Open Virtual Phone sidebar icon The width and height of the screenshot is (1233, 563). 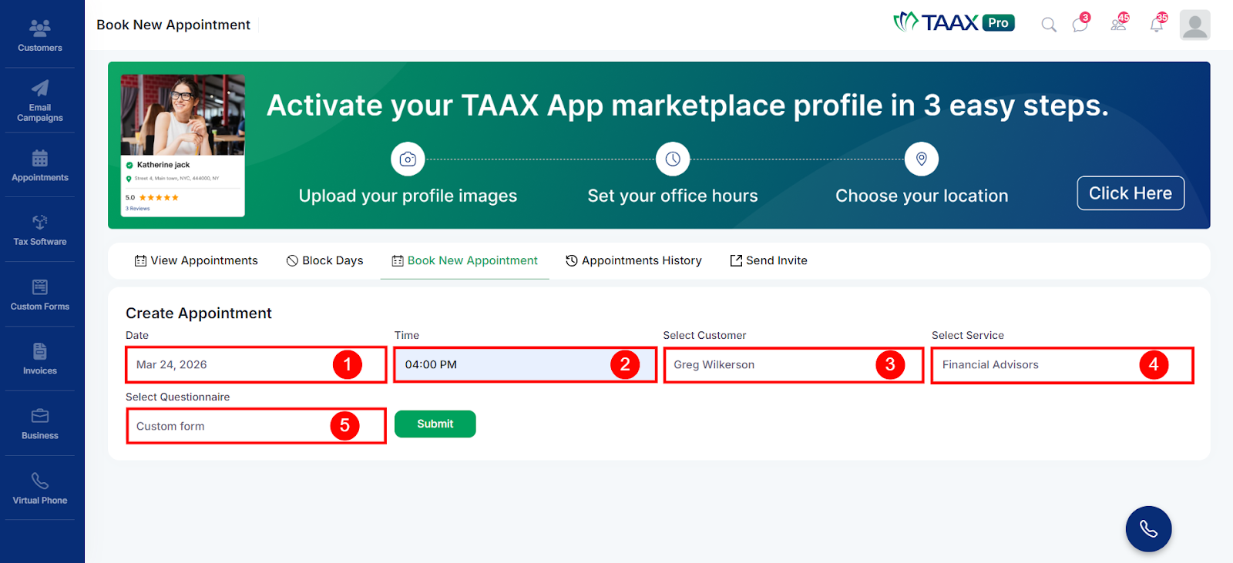point(40,481)
